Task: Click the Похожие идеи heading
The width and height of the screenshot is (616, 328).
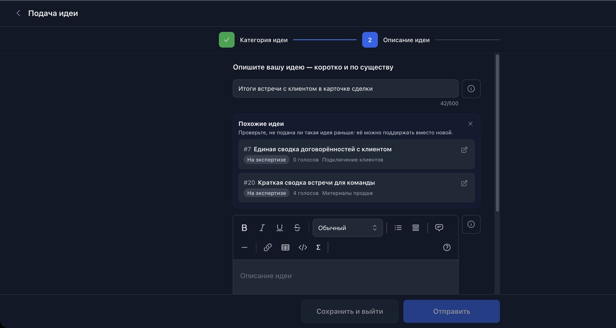Action: pos(261,124)
